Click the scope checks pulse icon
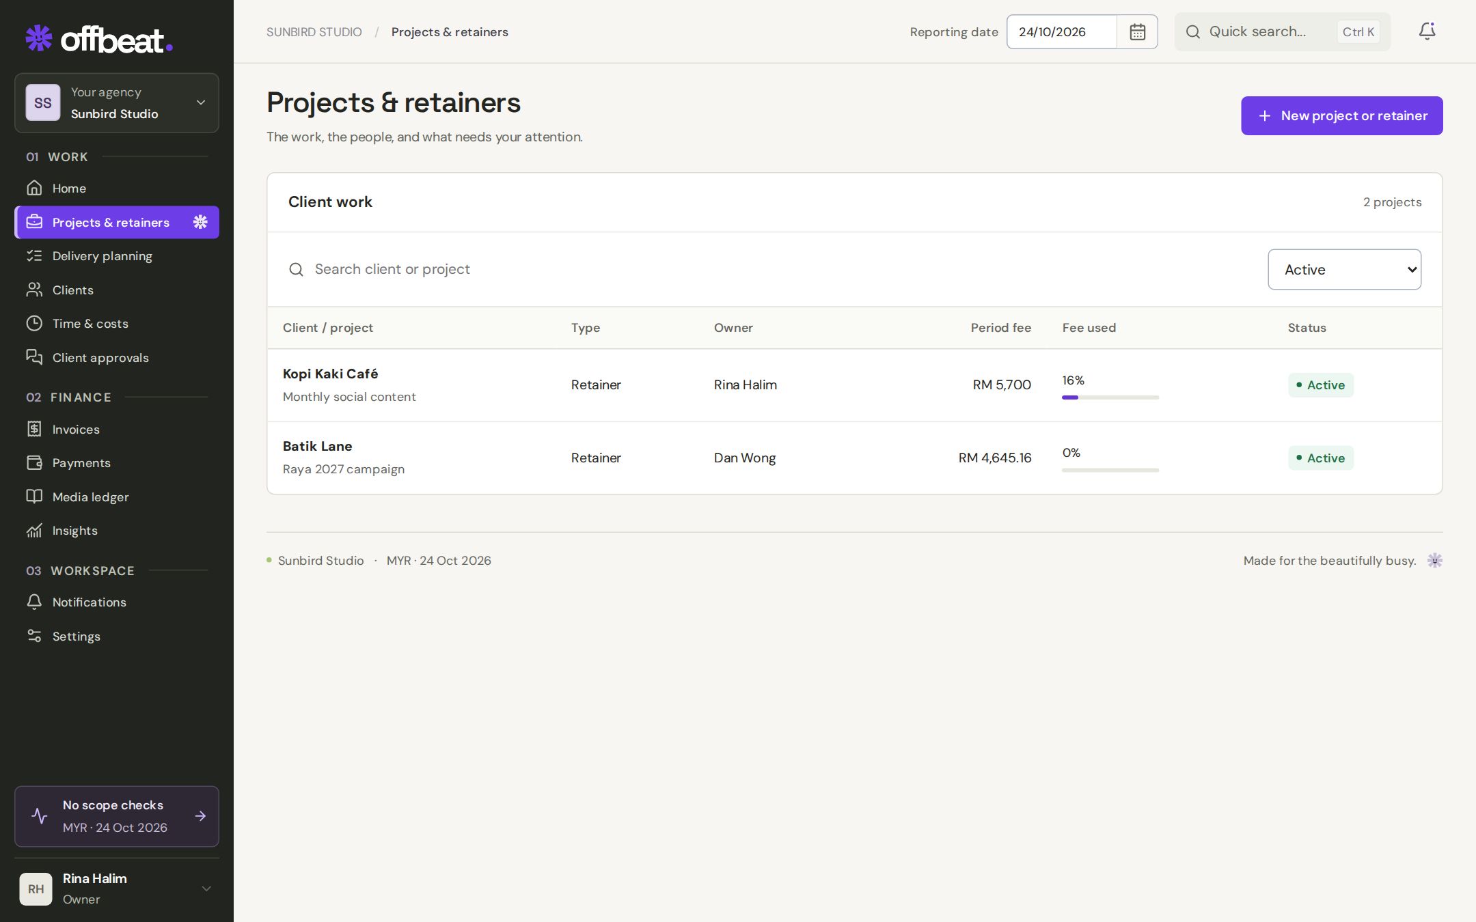The image size is (1476, 922). pos(40,816)
